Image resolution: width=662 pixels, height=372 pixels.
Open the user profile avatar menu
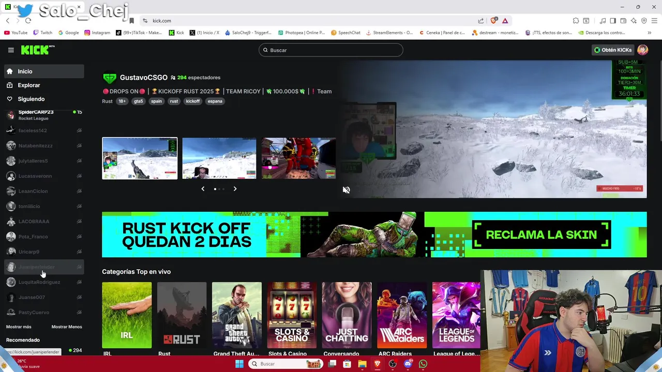click(643, 50)
